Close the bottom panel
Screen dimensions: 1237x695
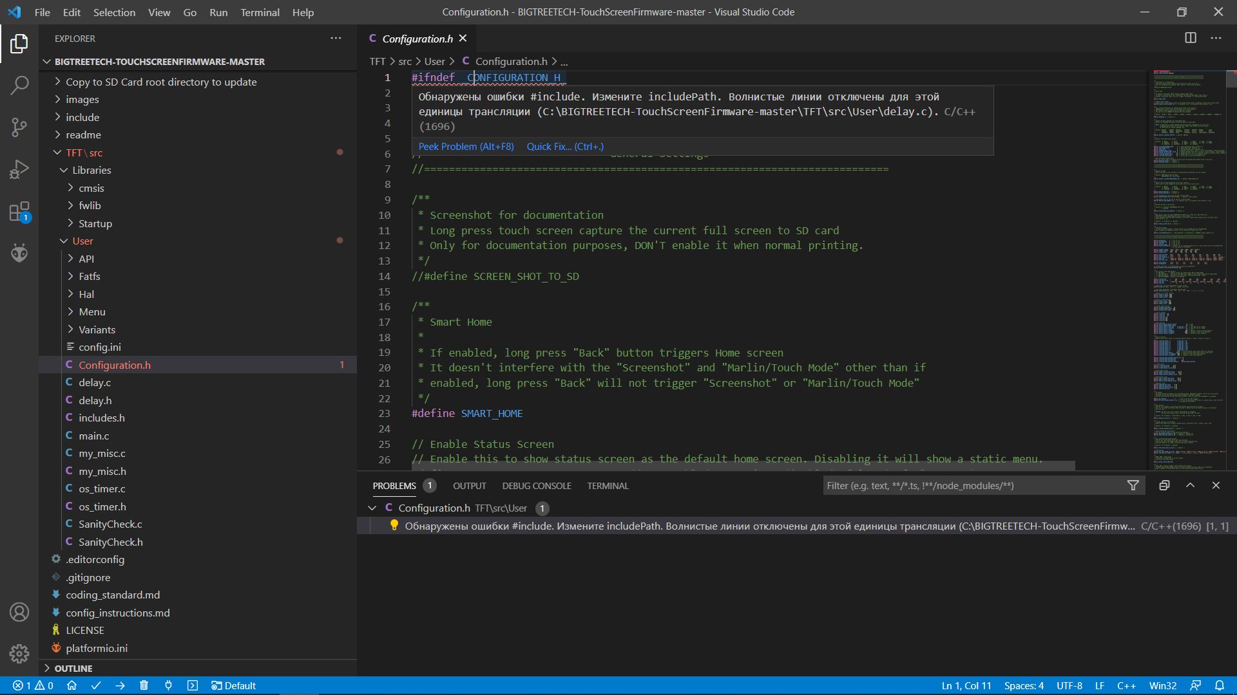(x=1216, y=486)
